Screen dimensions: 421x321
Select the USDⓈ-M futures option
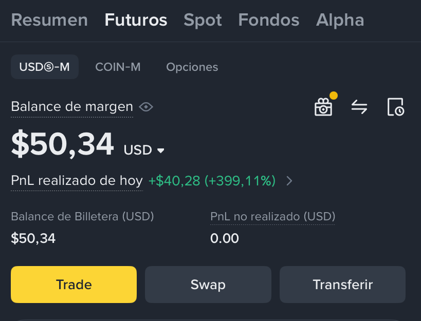pyautogui.click(x=45, y=67)
